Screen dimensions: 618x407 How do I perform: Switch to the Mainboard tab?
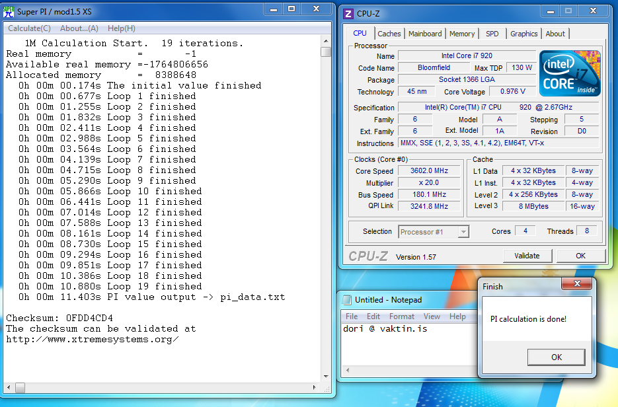tap(425, 34)
